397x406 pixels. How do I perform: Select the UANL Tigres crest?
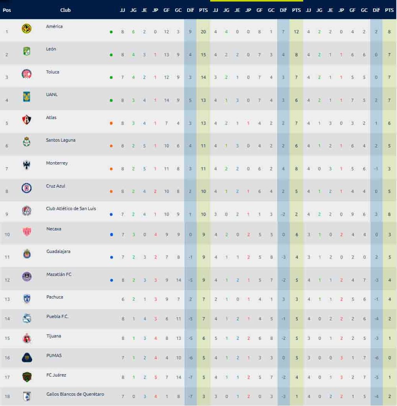(27, 97)
